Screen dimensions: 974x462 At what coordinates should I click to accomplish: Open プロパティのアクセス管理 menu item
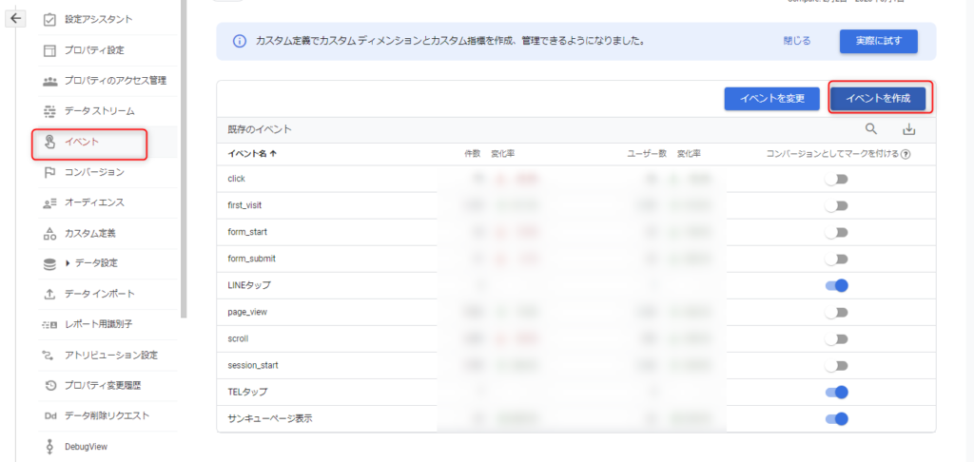(x=115, y=81)
